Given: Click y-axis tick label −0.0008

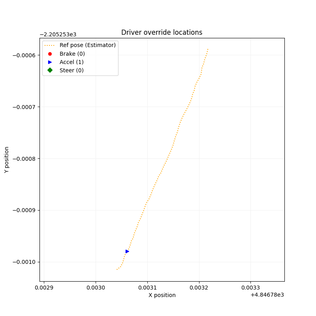Looking at the screenshot, I should point(24,159).
